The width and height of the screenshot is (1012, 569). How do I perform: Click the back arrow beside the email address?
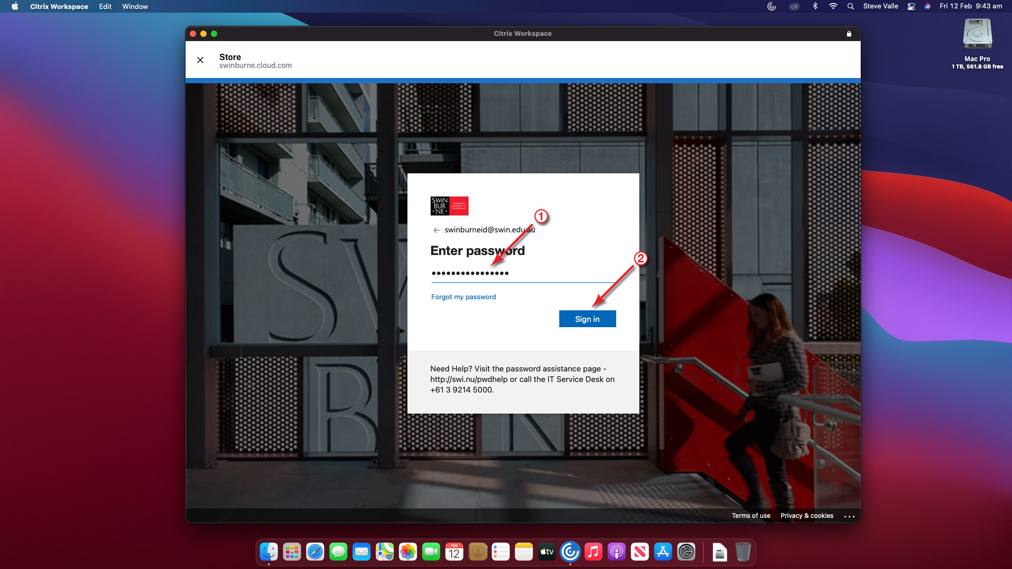coord(436,230)
